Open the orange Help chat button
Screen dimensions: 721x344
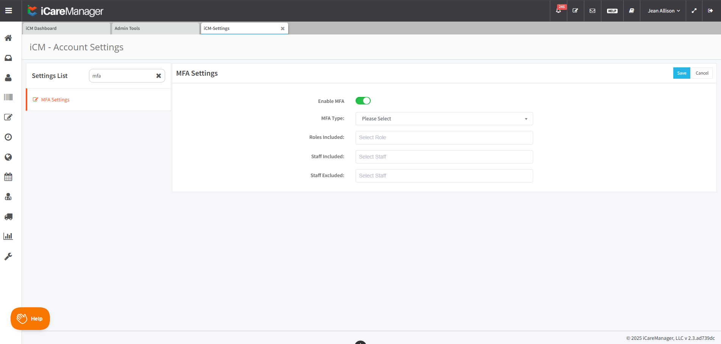[x=30, y=319]
